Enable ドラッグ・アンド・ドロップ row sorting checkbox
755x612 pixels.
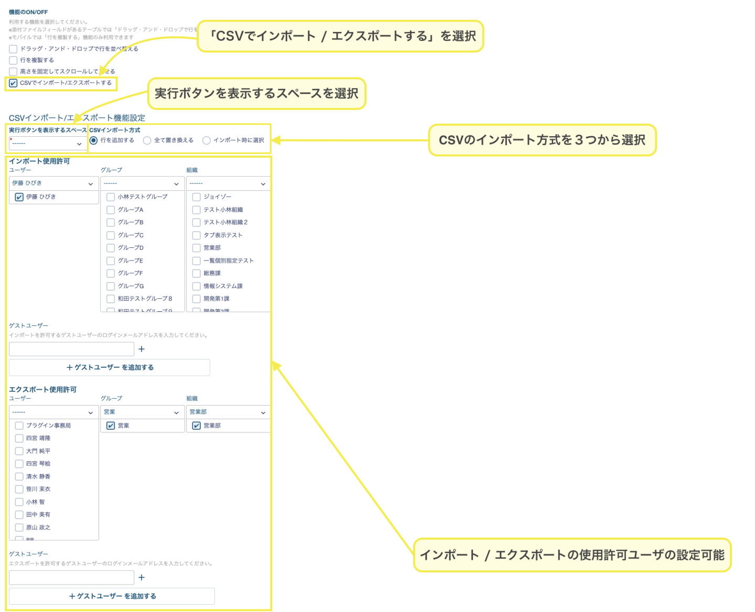click(14, 49)
